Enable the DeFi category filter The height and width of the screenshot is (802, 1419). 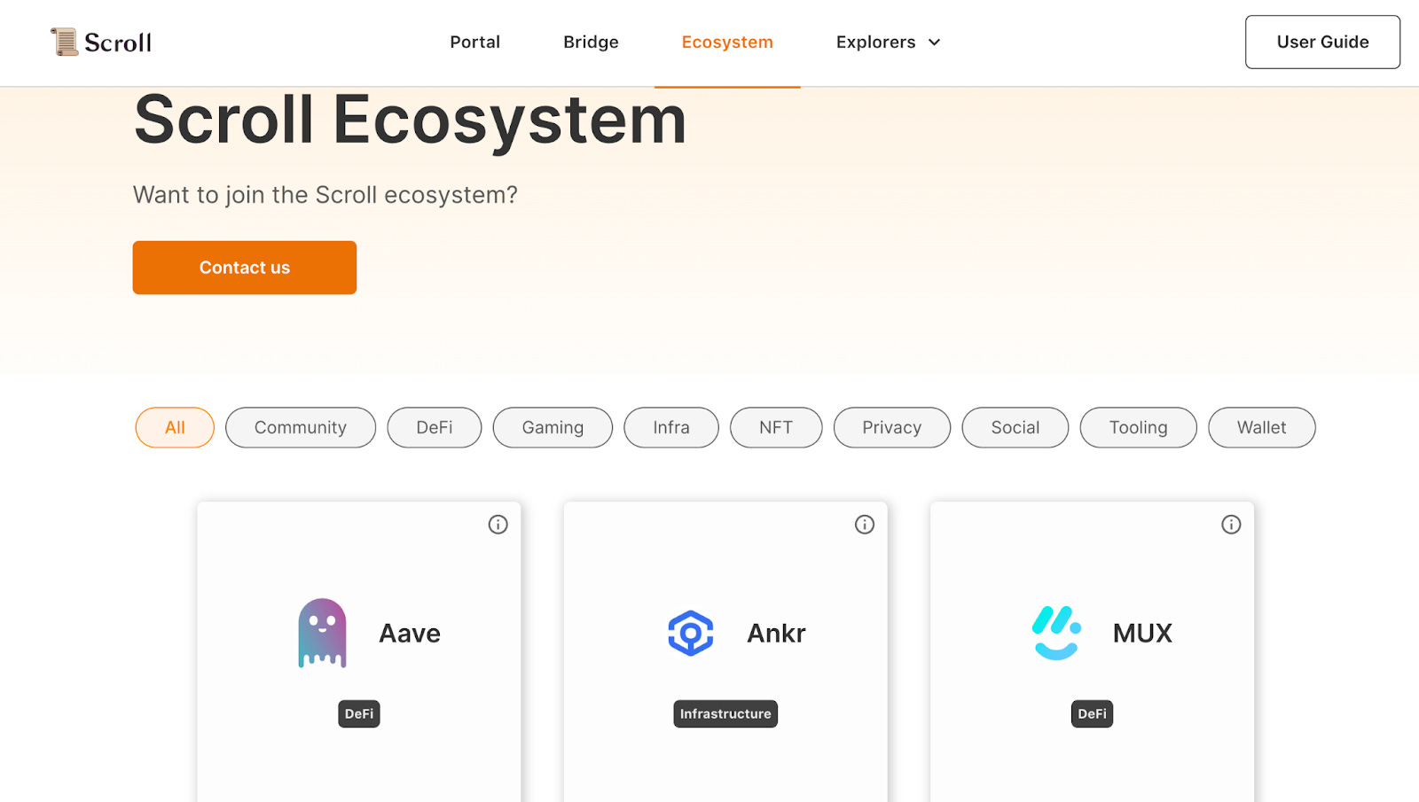pos(434,427)
